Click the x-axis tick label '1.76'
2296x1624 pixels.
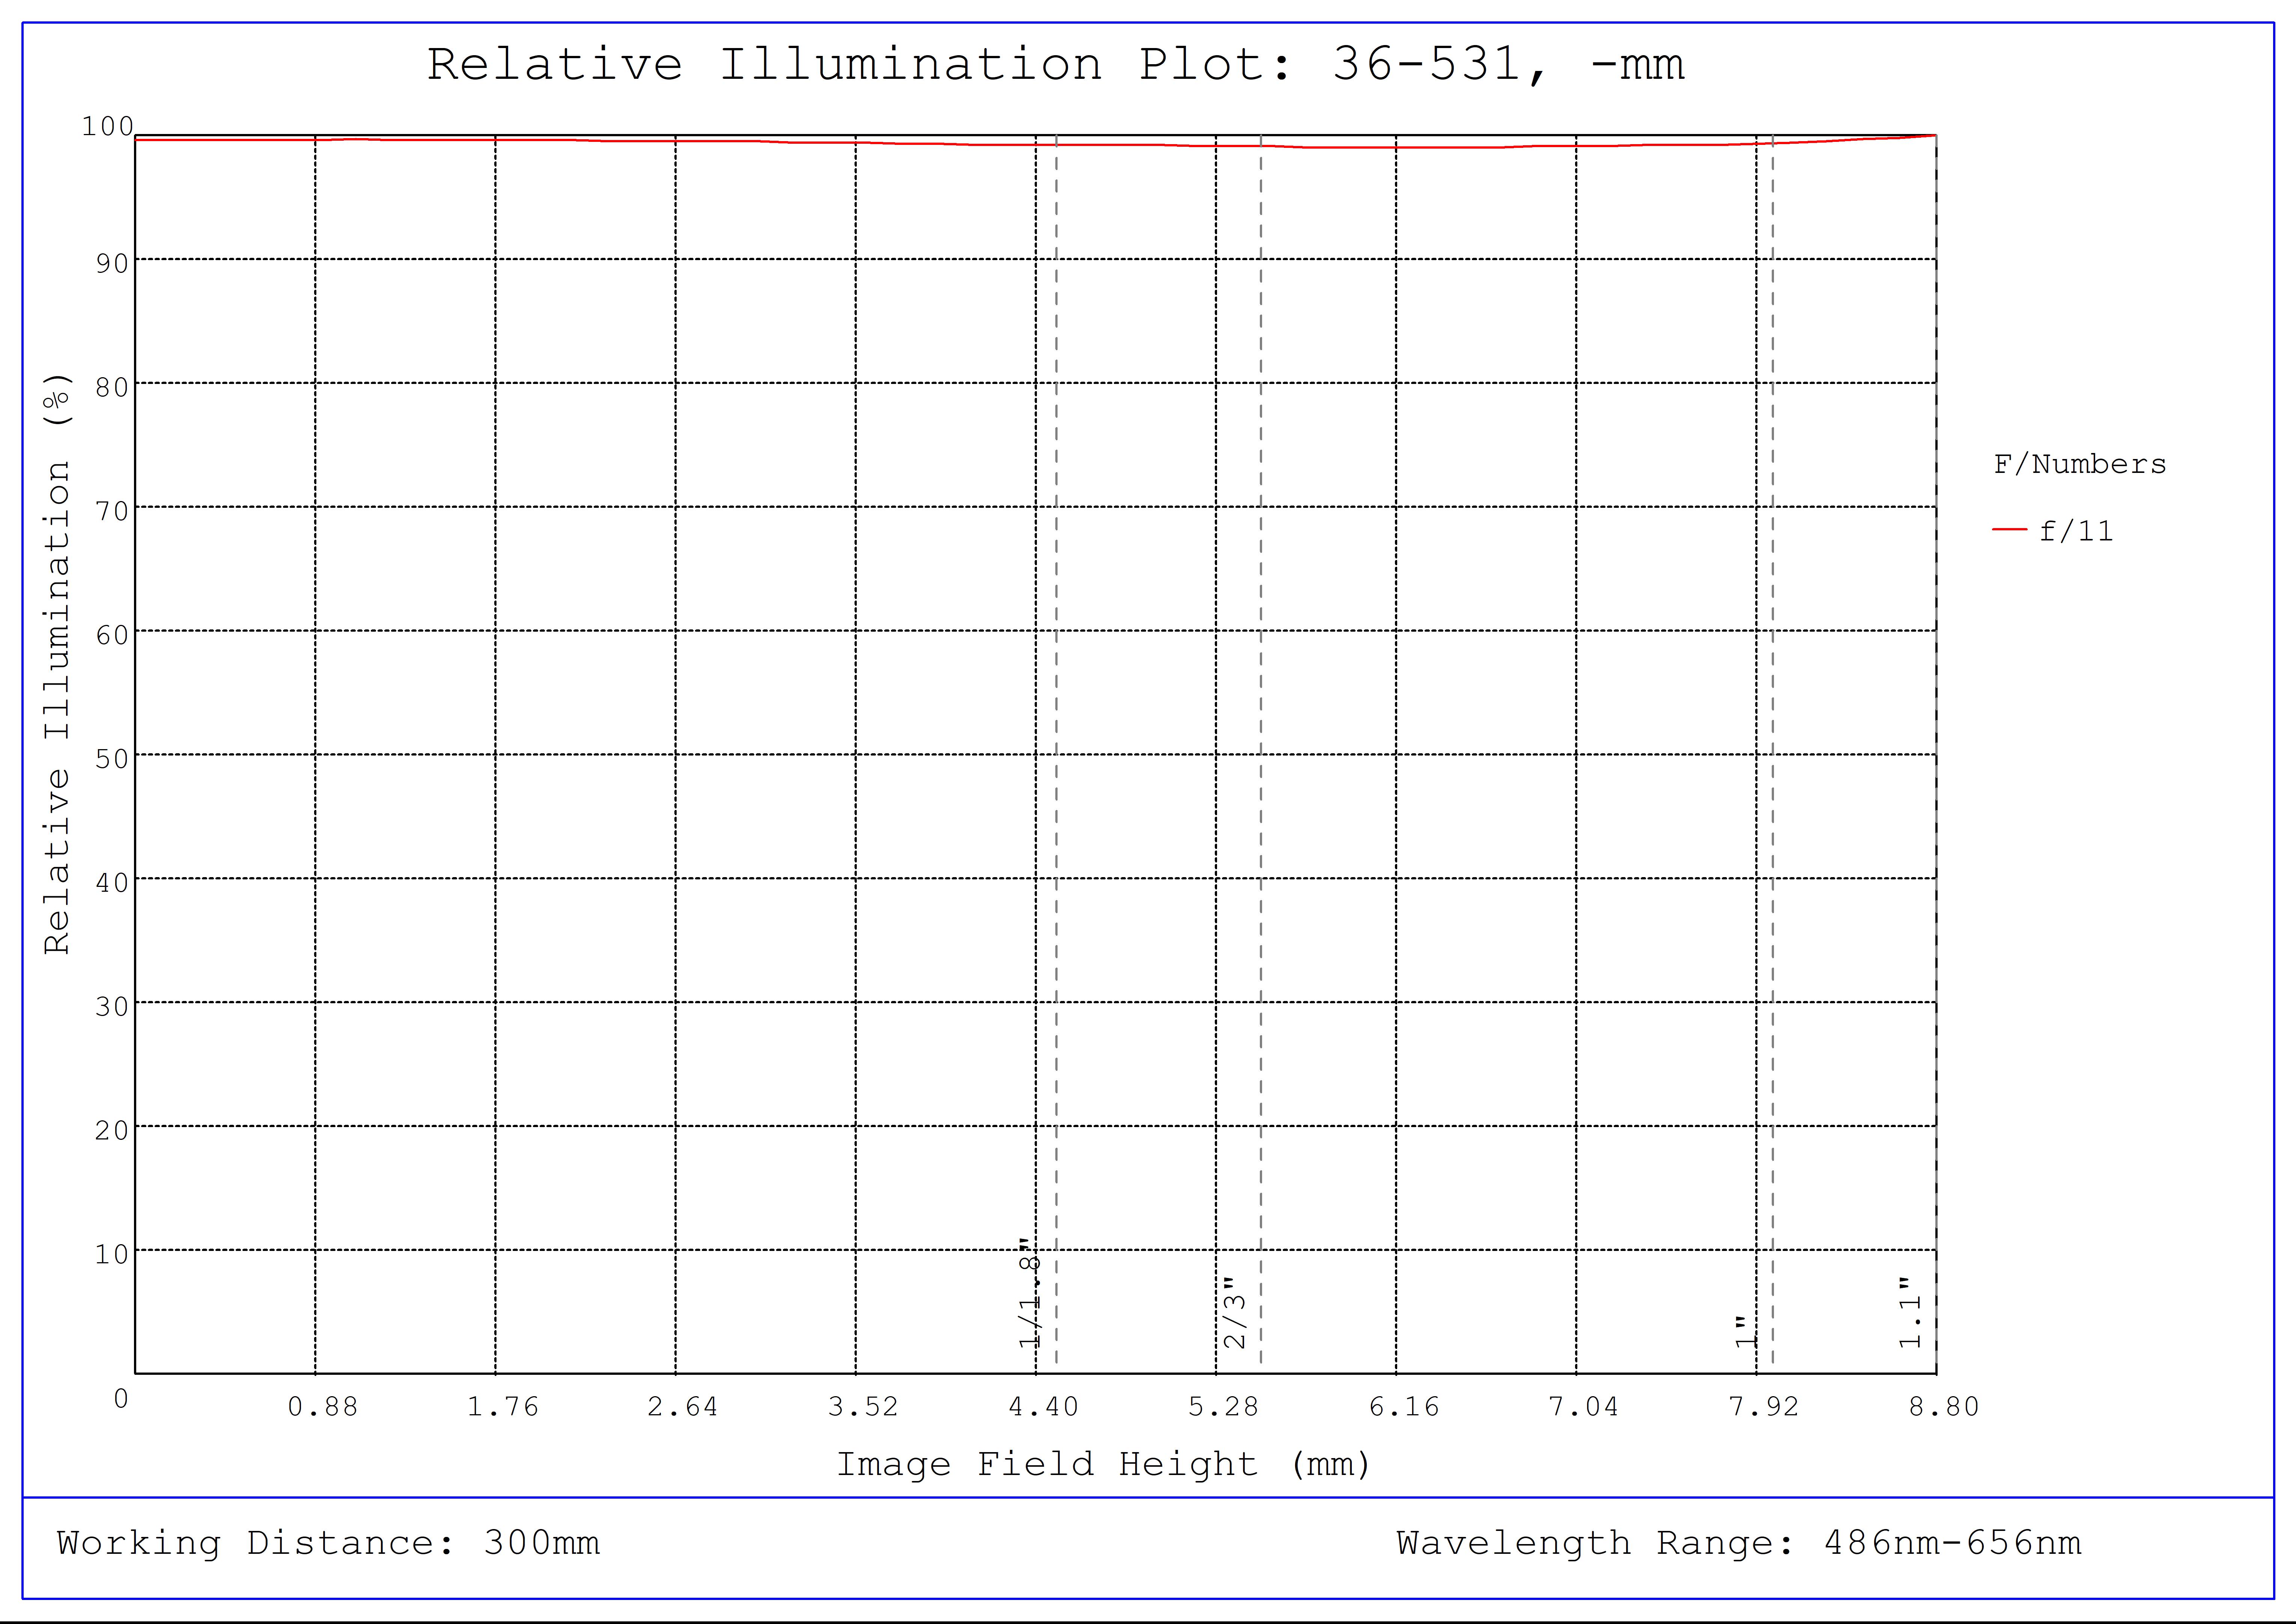(x=502, y=1407)
